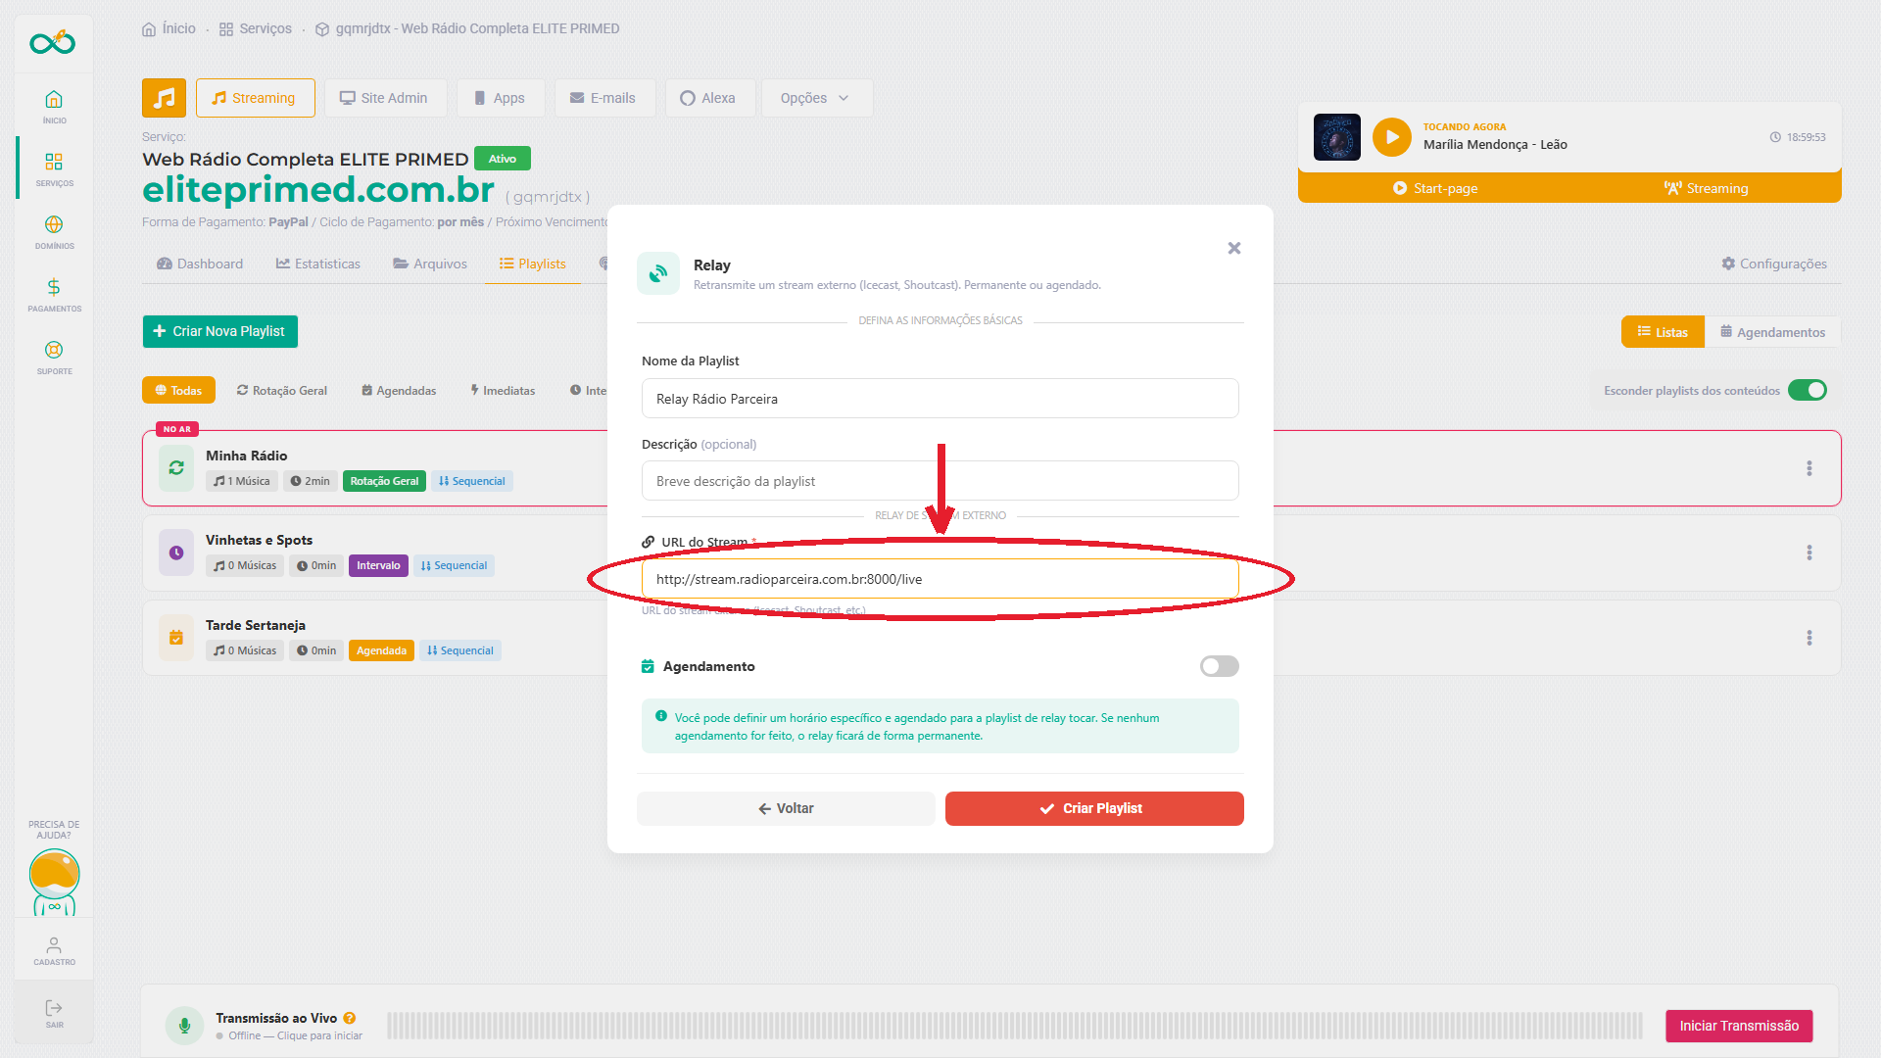Open Configurações settings link

click(x=1774, y=264)
